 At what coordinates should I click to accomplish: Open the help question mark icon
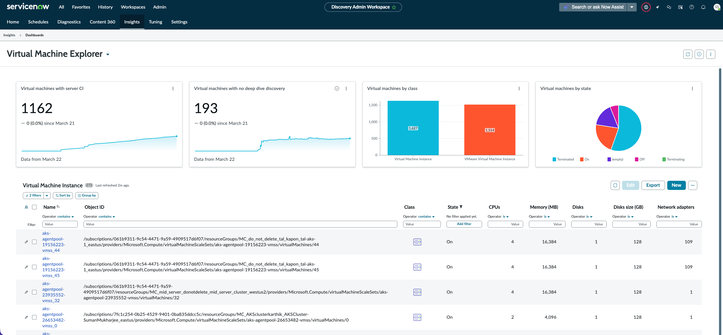pos(692,7)
